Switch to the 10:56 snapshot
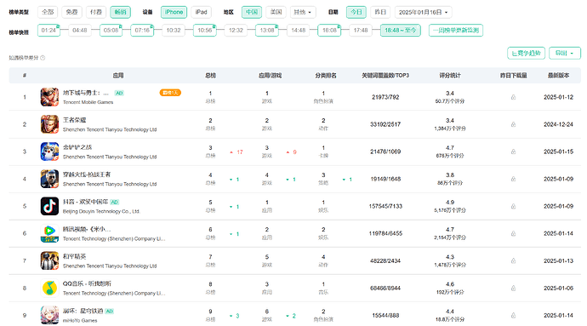This screenshot has width=587, height=326. tap(205, 31)
